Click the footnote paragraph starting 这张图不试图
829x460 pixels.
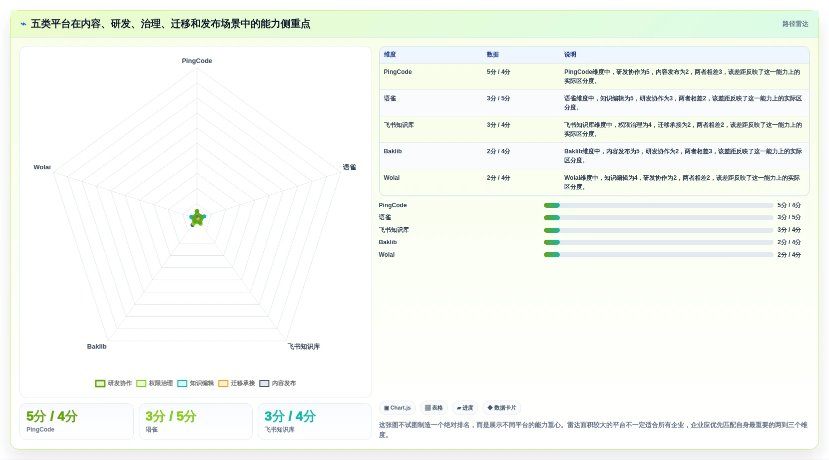pos(593,430)
